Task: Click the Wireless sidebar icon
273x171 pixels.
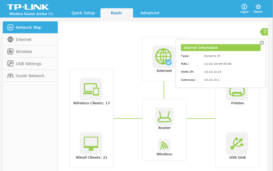Action: coord(10,51)
